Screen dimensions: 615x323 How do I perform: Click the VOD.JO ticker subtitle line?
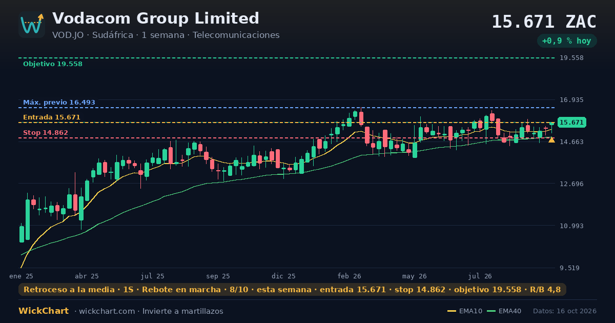(x=166, y=35)
